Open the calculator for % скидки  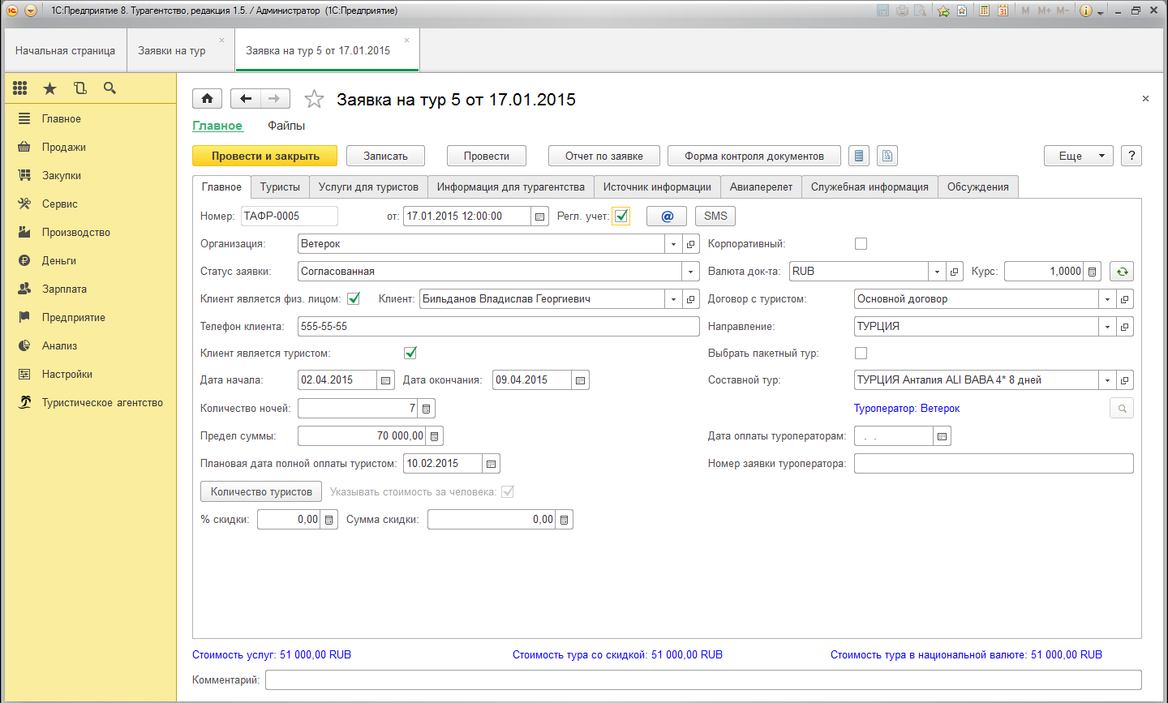tap(329, 520)
